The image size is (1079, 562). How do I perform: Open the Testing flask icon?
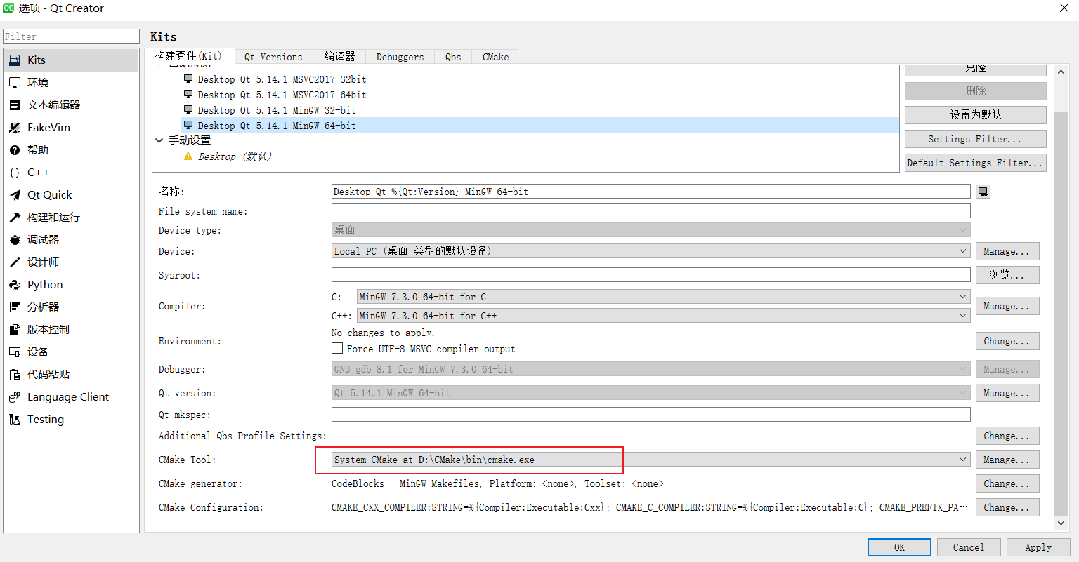click(15, 420)
